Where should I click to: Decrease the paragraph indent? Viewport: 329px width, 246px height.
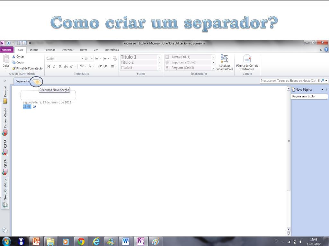pos(100,66)
